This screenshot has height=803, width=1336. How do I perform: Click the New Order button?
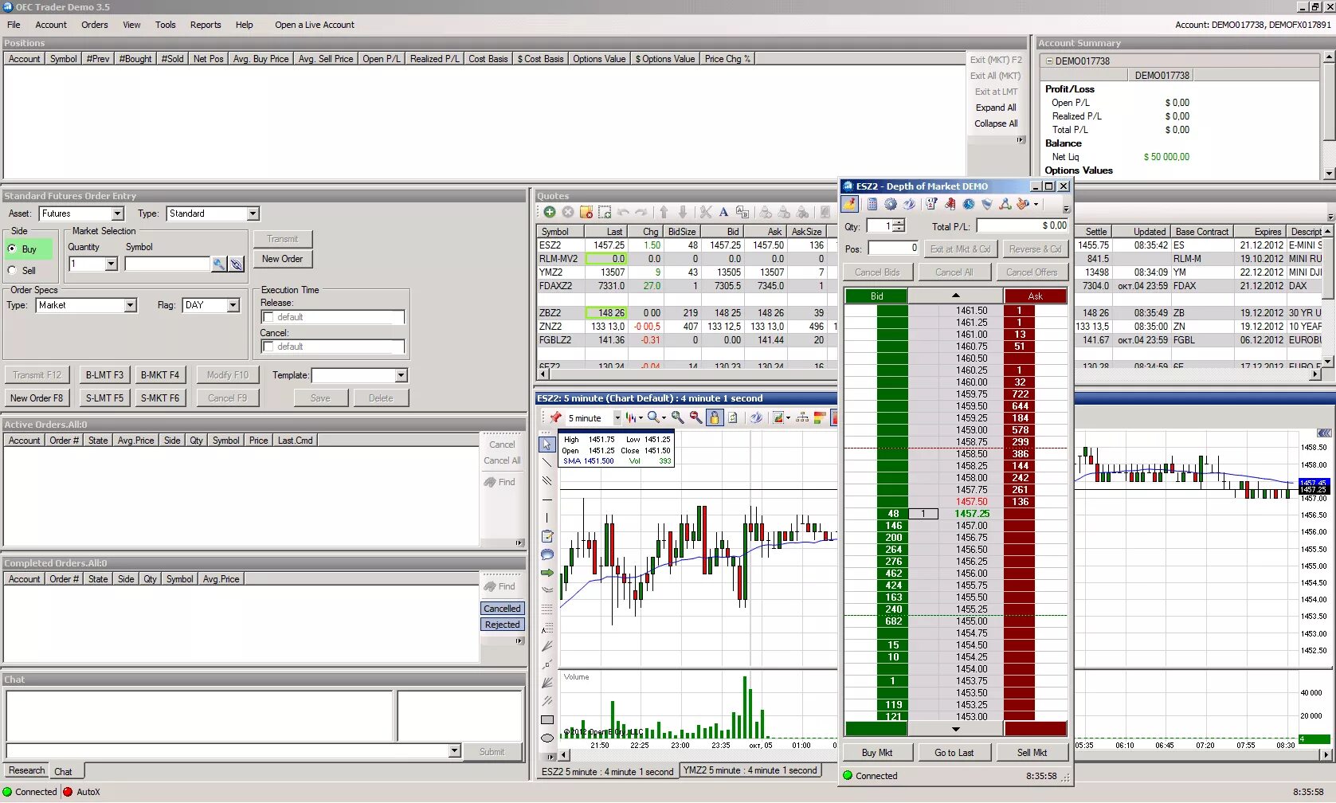coord(282,259)
